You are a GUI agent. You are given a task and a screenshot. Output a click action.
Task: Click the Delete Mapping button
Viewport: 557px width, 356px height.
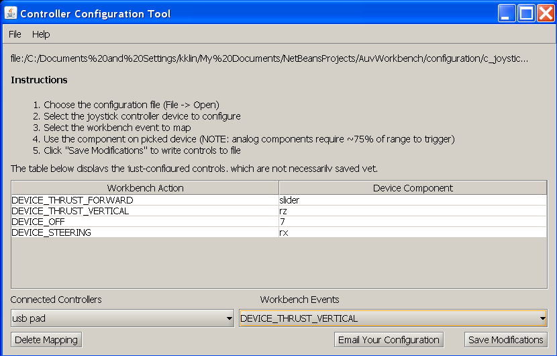[x=46, y=340]
